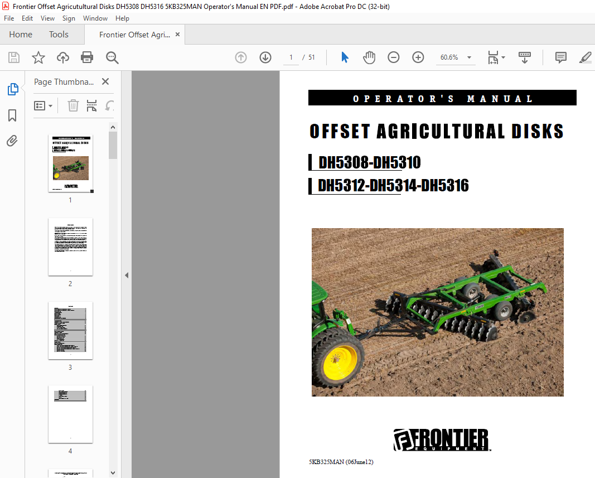595x478 pixels.
Task: Click the Frontier Equipment logo
Action: point(442,440)
